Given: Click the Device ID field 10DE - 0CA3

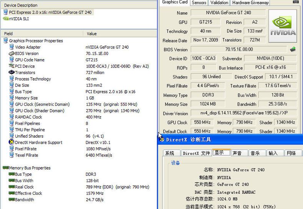Looking at the screenshot, I should [203, 58].
